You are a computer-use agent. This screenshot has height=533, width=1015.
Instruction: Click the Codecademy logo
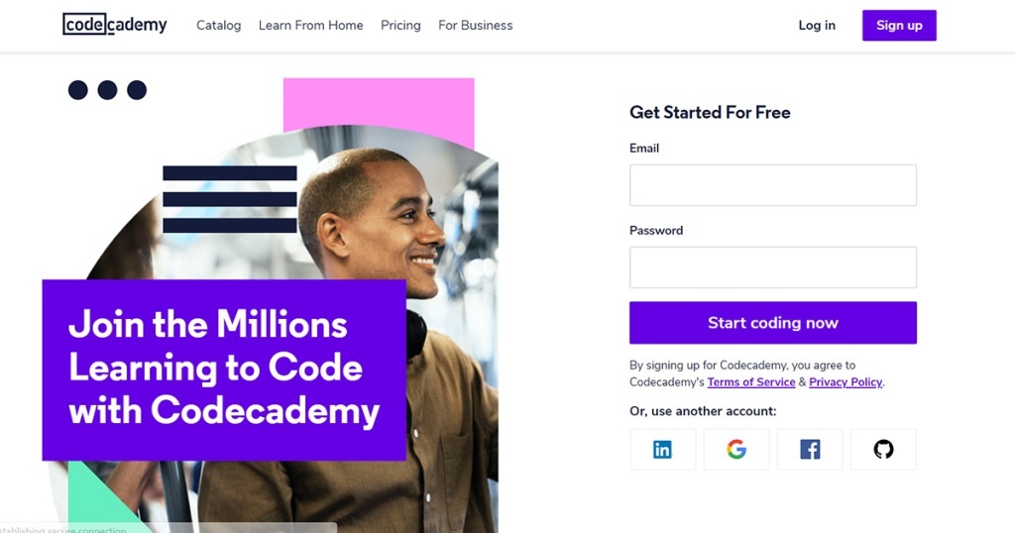(115, 25)
